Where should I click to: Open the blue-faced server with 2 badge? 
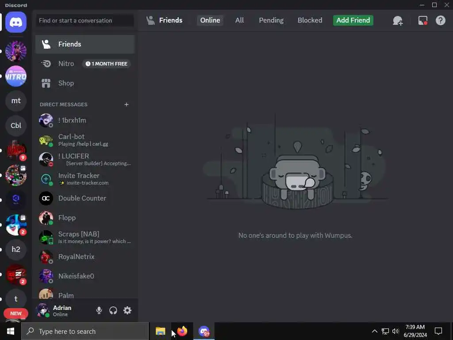coord(16,225)
